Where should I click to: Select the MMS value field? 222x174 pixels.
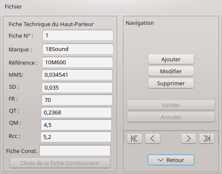(x=77, y=75)
